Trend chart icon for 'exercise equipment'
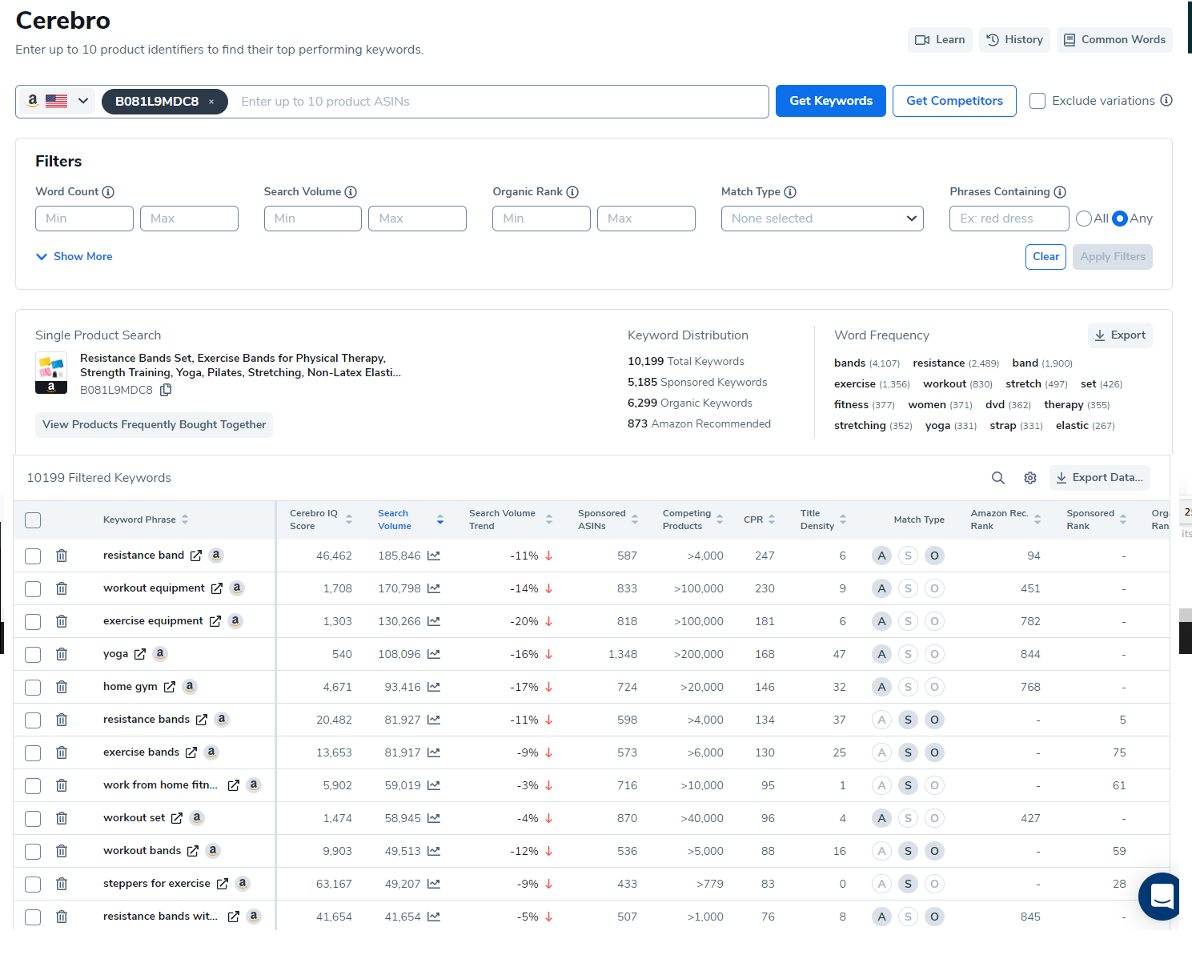 tap(434, 621)
